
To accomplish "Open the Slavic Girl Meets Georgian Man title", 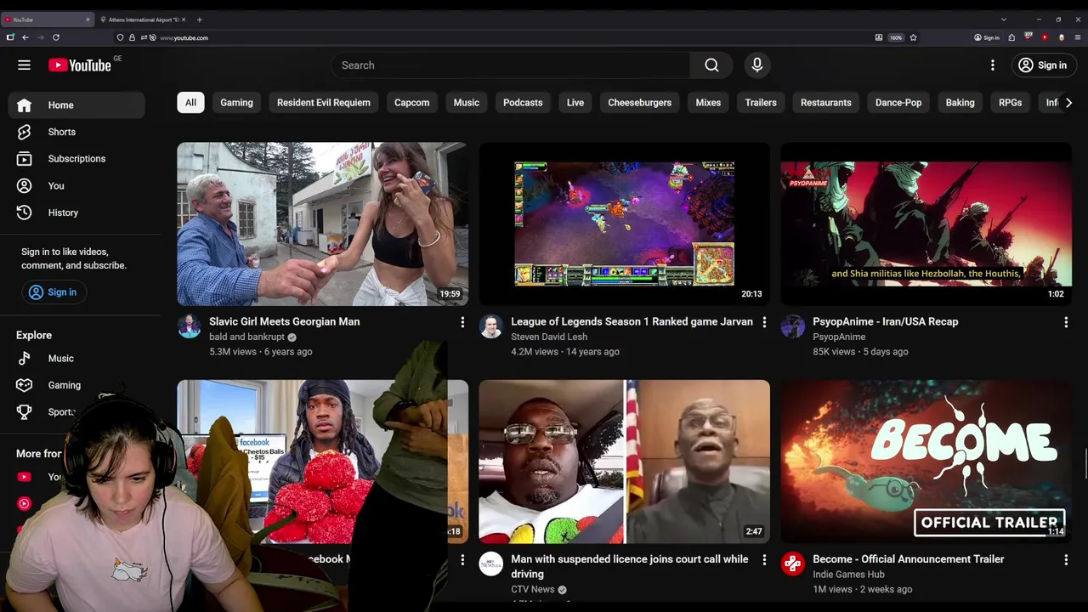I will tap(285, 322).
